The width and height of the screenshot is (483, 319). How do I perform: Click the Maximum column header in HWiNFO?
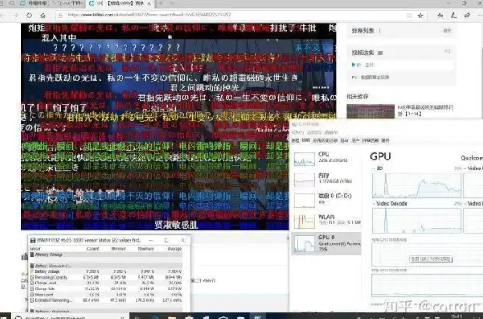[145, 249]
